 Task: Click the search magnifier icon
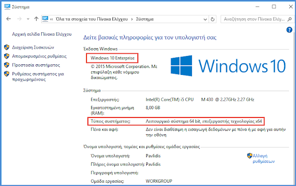pos(290,19)
